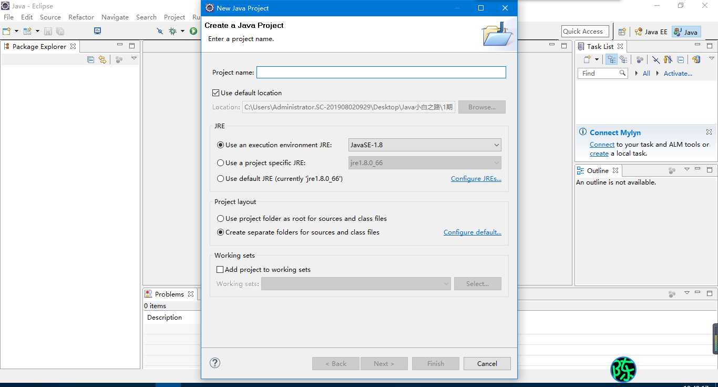Click the help question mark icon in dialog
This screenshot has width=718, height=387.
(x=215, y=362)
